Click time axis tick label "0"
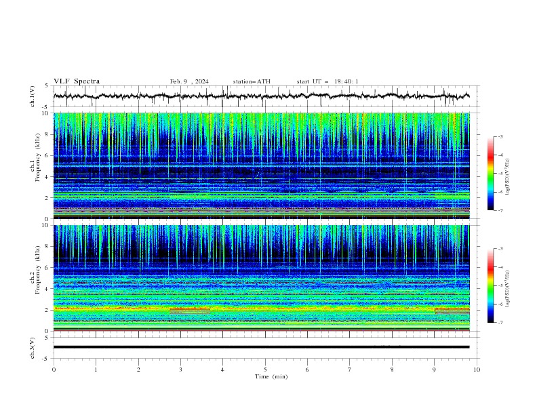 point(54,370)
